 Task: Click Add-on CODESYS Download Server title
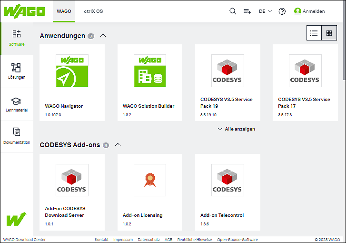click(x=65, y=212)
